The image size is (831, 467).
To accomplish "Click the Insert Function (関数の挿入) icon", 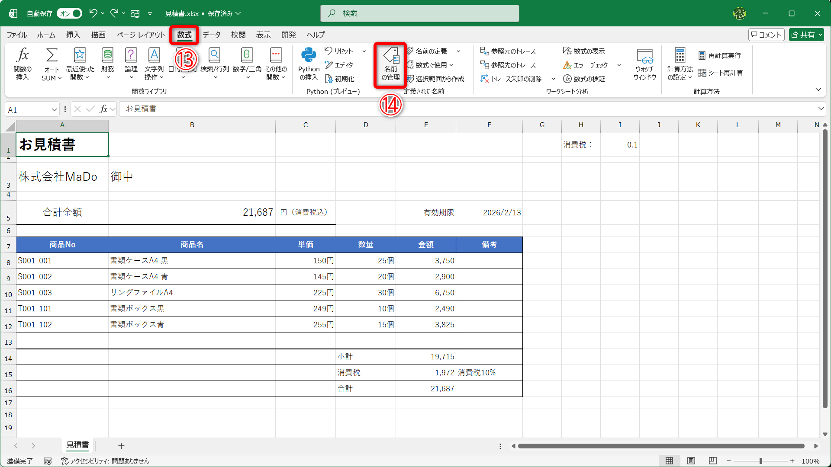I will pyautogui.click(x=23, y=63).
